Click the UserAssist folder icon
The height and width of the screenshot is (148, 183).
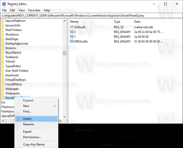pos(2,75)
